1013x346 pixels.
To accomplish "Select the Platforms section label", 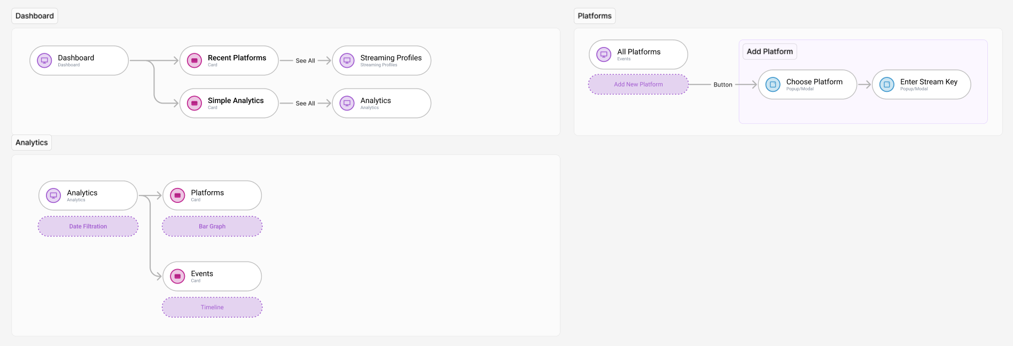I will pyautogui.click(x=594, y=16).
